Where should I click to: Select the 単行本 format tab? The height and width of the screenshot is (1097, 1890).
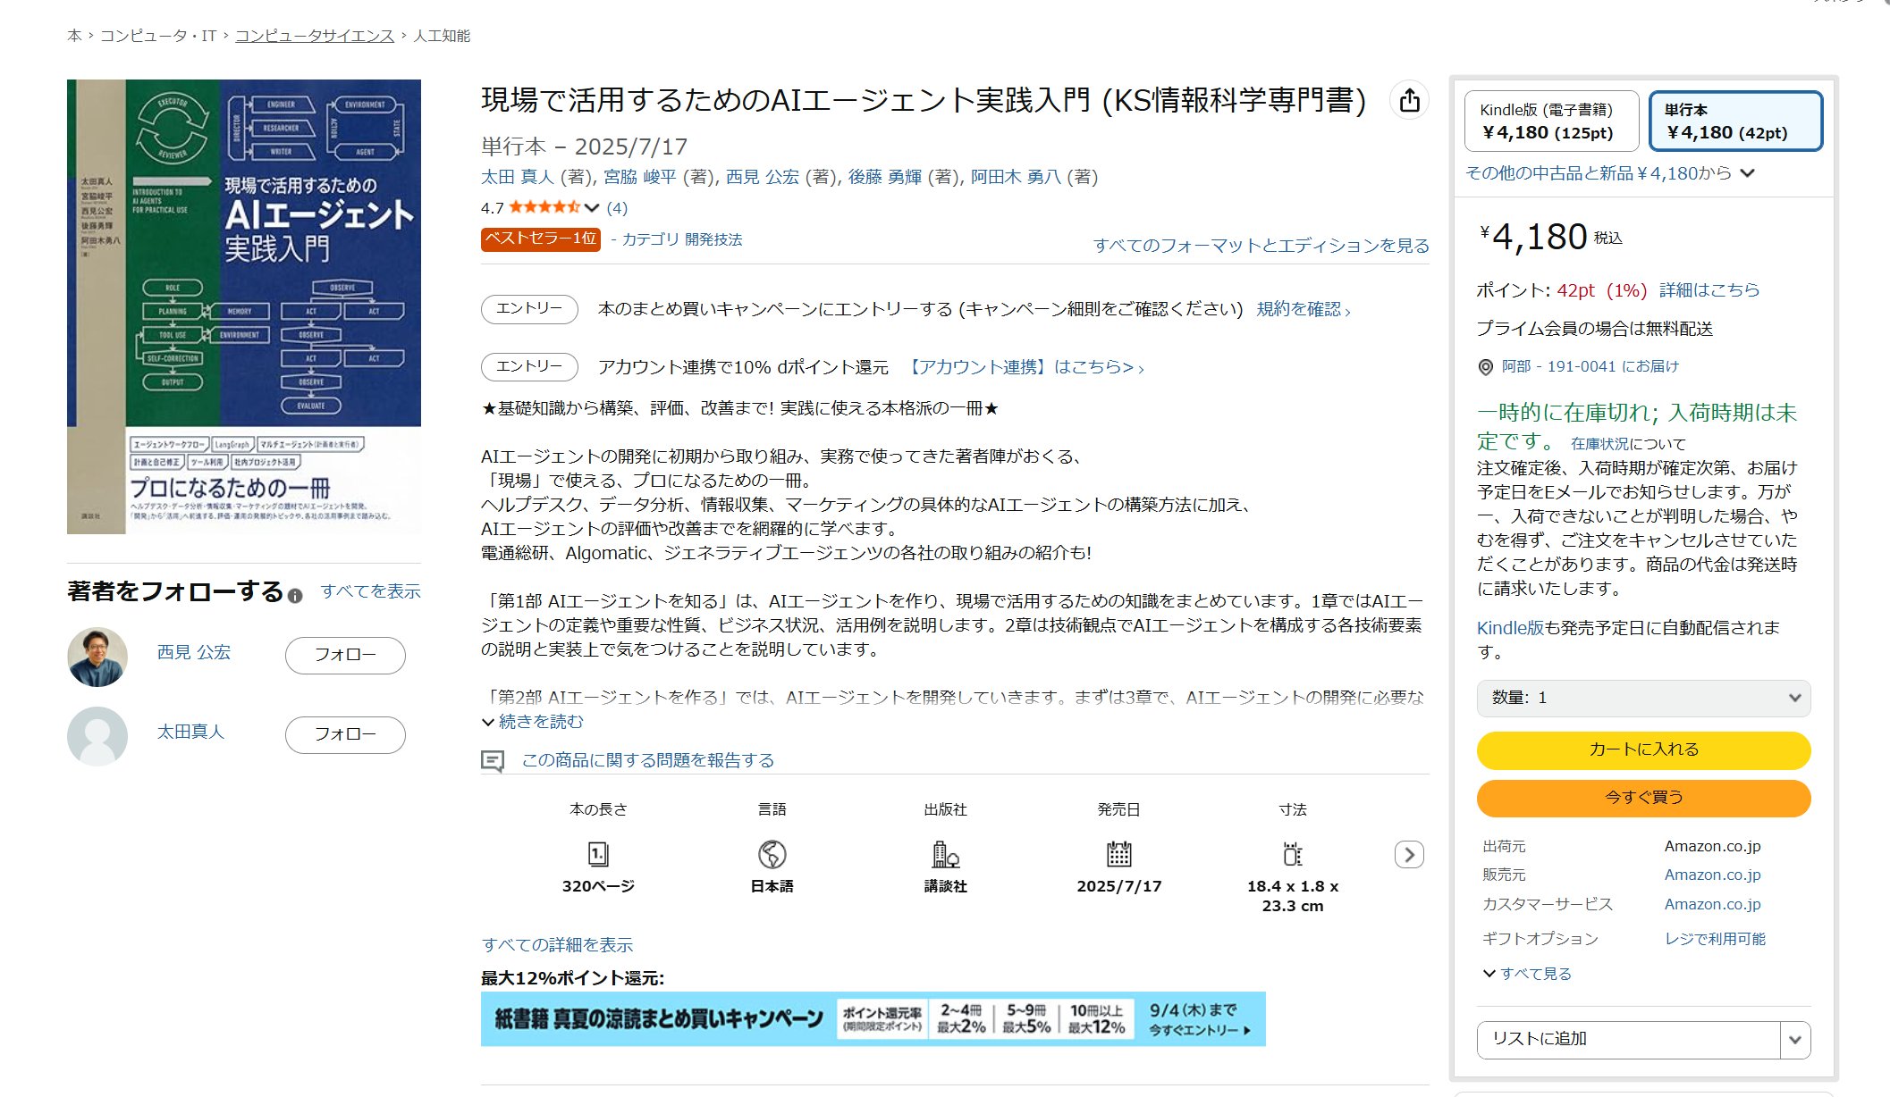(1734, 121)
